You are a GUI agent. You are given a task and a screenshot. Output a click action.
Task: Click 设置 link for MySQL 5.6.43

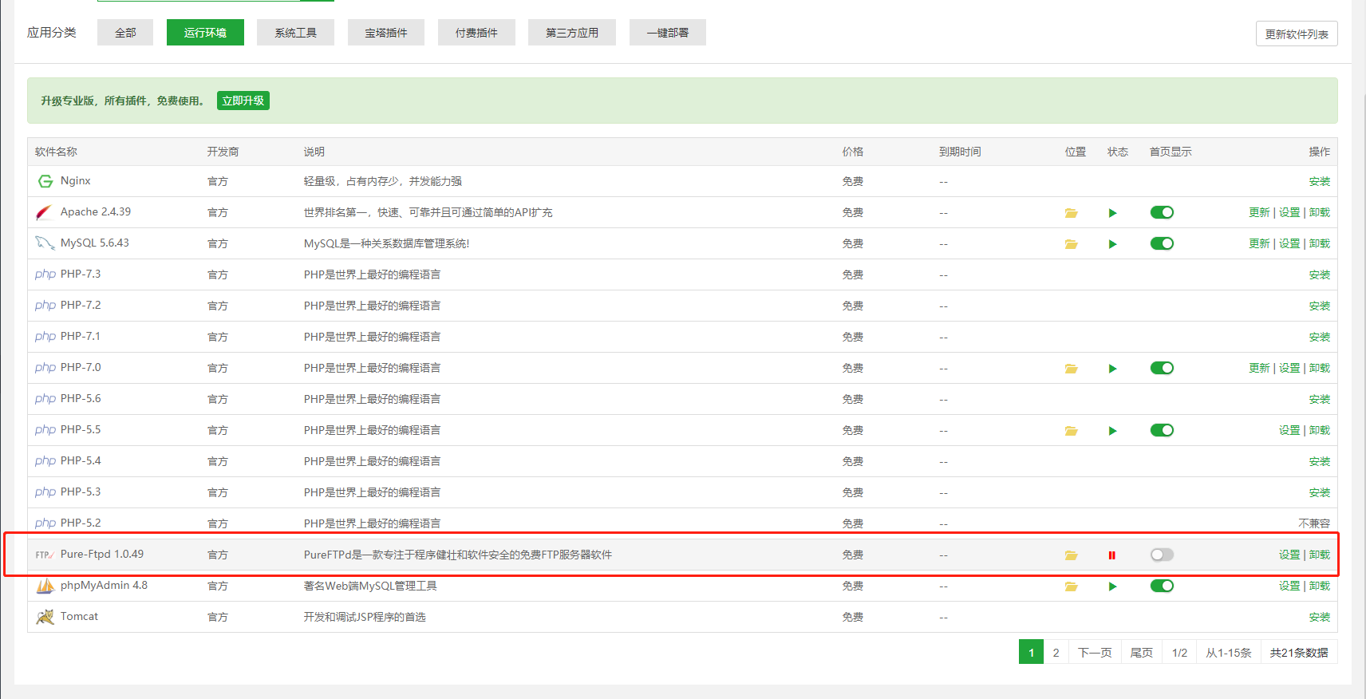(x=1289, y=243)
